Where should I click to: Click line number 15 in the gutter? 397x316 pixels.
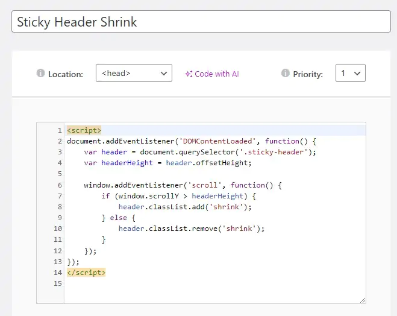click(x=58, y=283)
